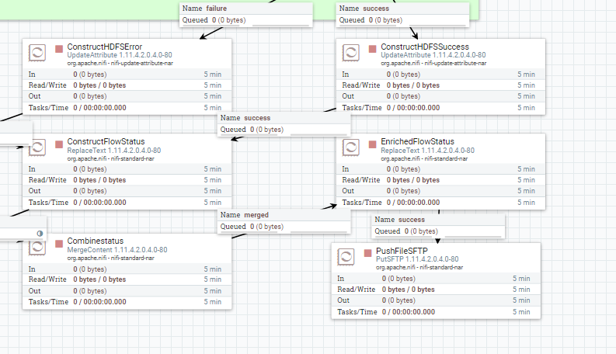This screenshot has height=354, width=616.
Task: Click the ConstructHDFSError processor icon
Action: [37, 53]
